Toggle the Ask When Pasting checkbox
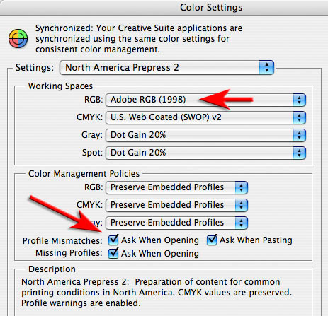 point(212,240)
